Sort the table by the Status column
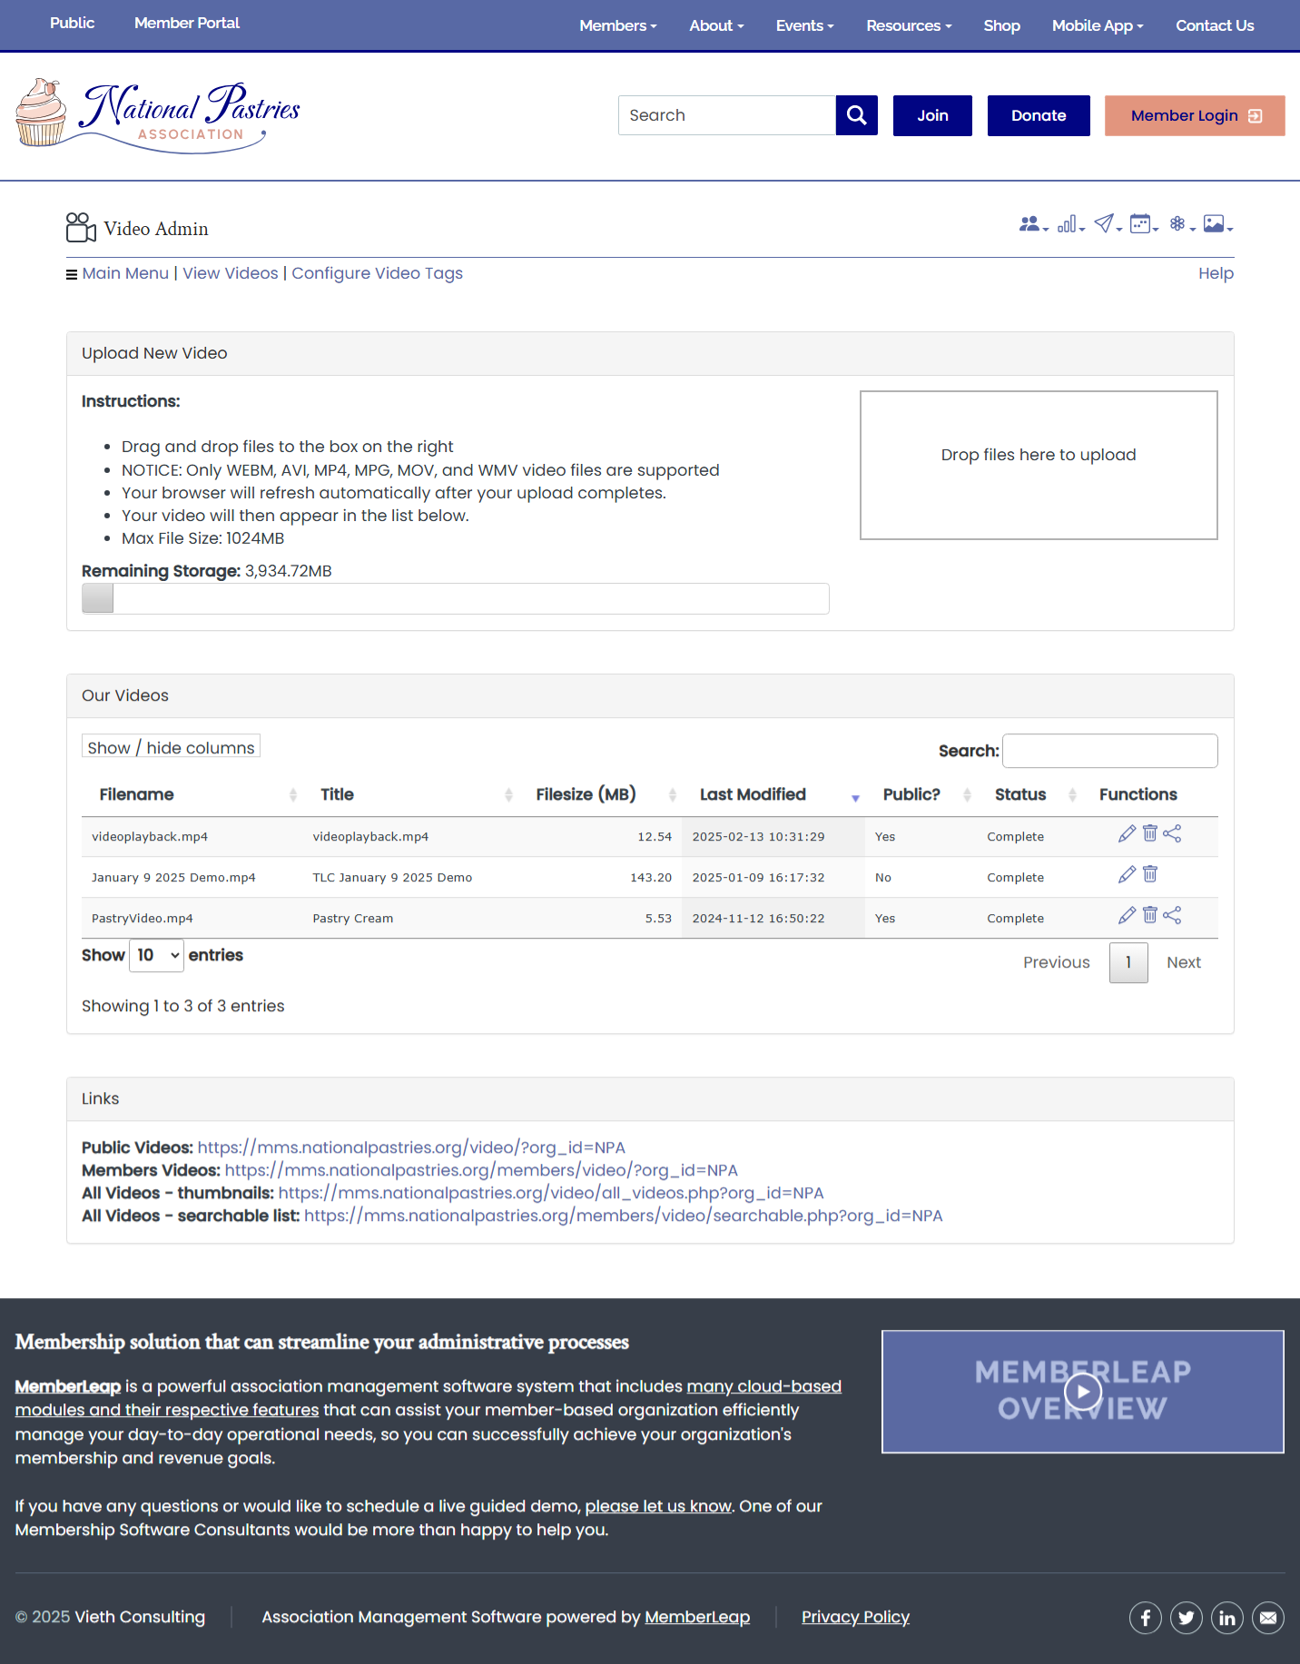The height and width of the screenshot is (1664, 1300). [1031, 794]
